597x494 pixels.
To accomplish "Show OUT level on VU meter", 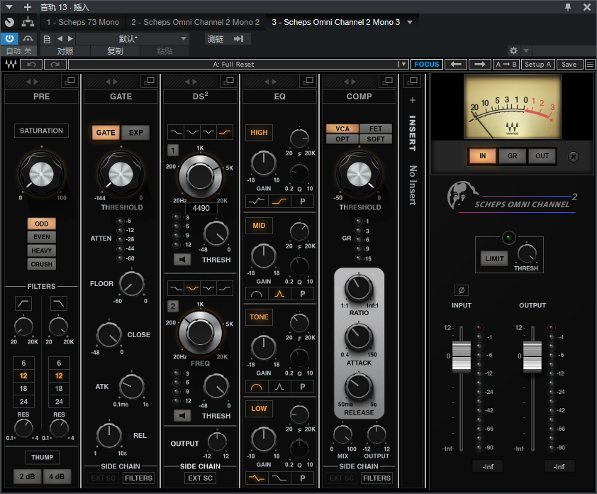I will click(542, 156).
